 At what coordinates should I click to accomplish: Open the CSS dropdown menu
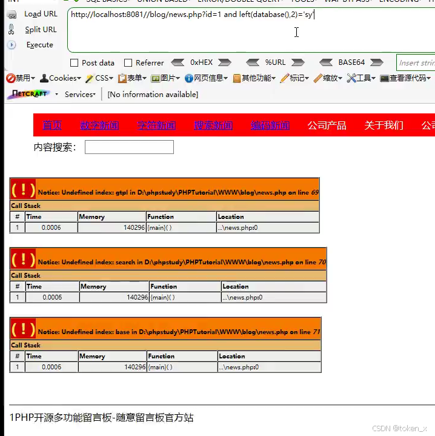click(111, 78)
